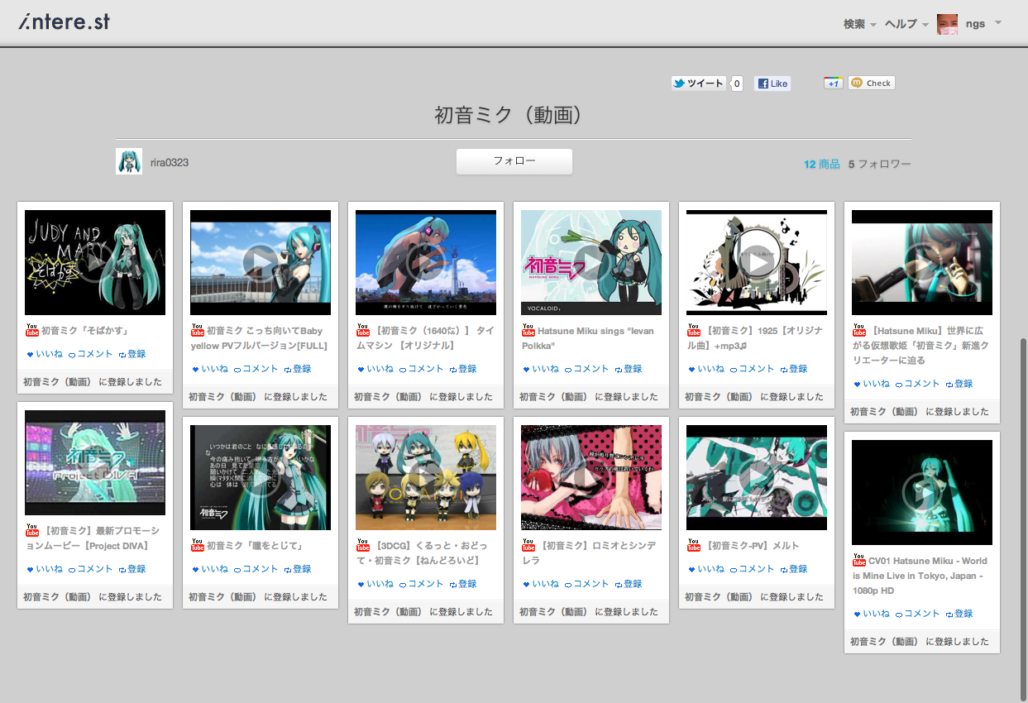Screen dimensions: 1028x703
Task: Click 登録 icon on the タイムマシン card
Action: [453, 369]
